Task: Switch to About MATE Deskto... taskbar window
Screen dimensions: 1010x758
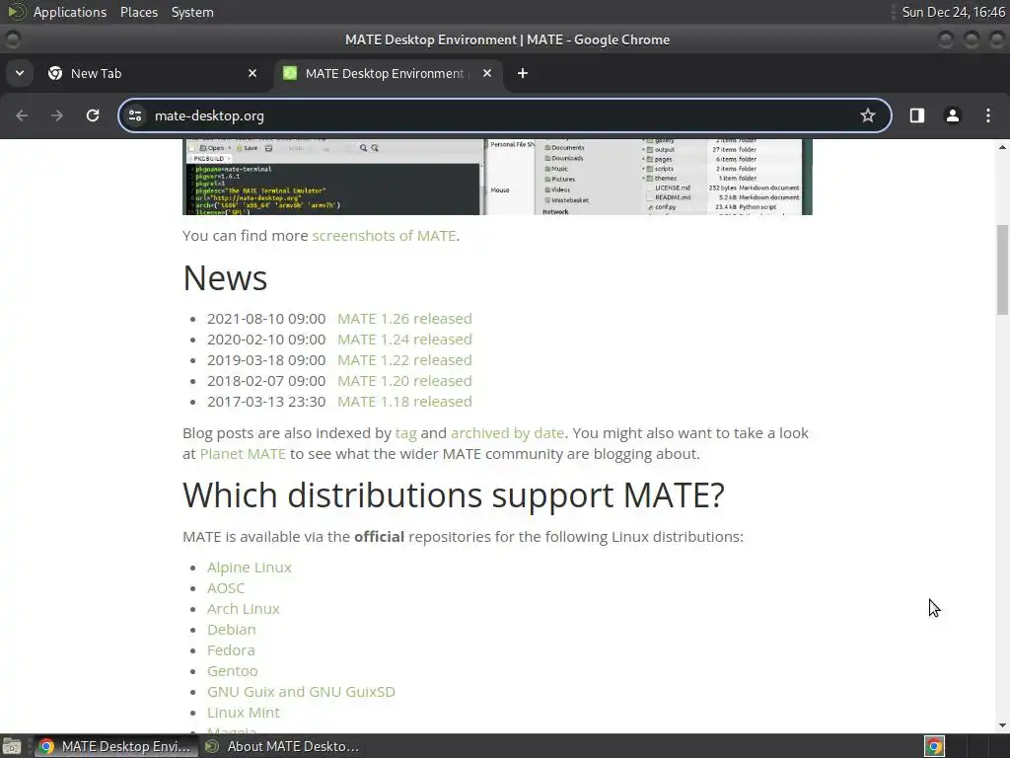Action: [x=282, y=746]
